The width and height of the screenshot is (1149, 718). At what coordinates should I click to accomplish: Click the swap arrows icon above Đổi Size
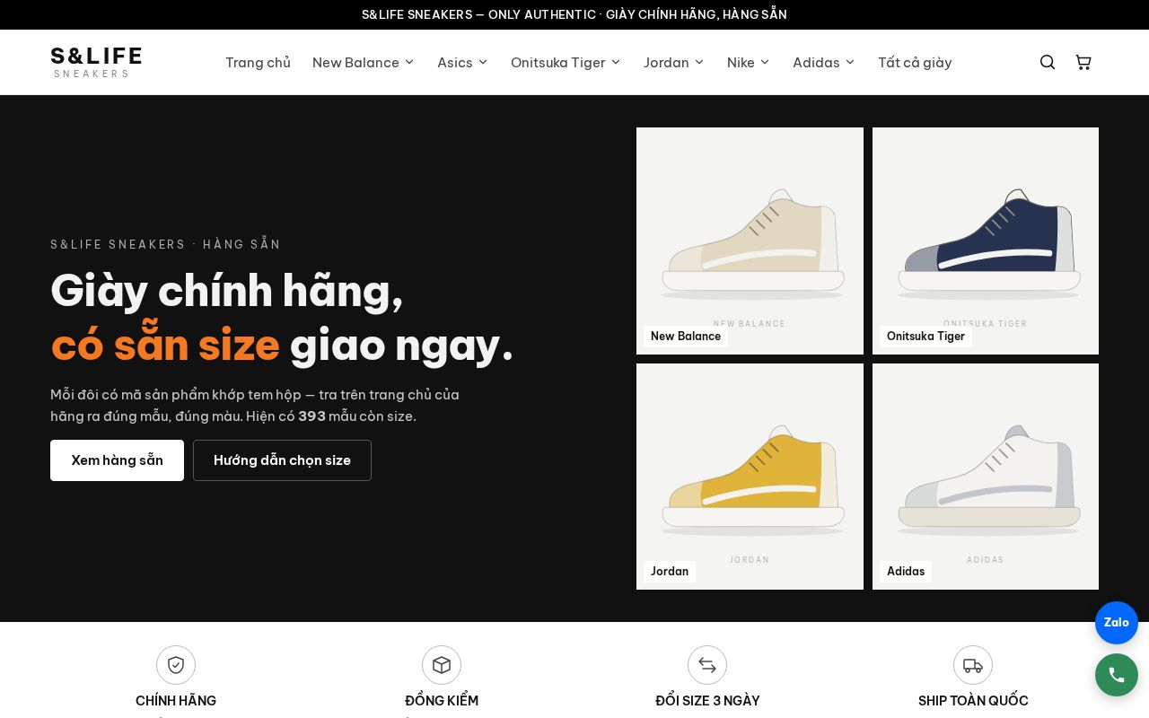pyautogui.click(x=707, y=665)
